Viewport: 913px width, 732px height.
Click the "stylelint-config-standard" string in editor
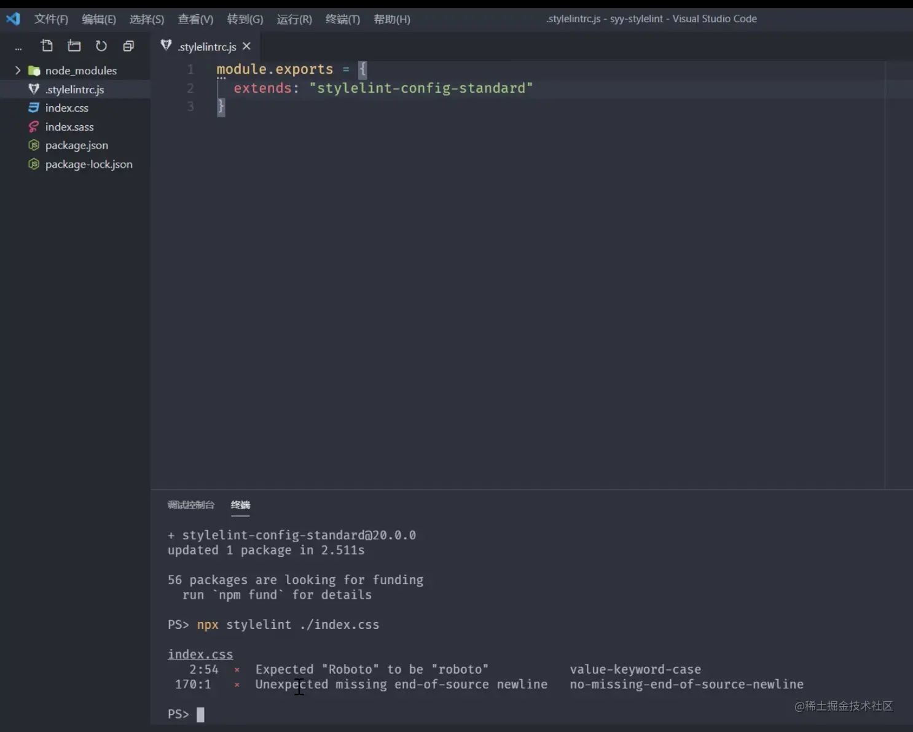coord(421,88)
